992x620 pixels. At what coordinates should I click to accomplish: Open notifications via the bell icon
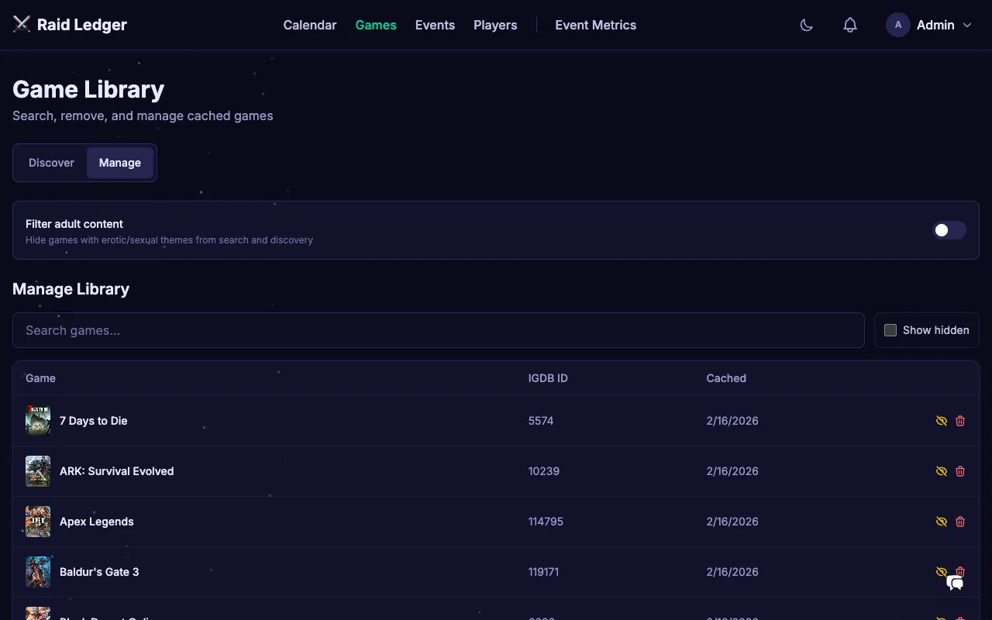849,25
